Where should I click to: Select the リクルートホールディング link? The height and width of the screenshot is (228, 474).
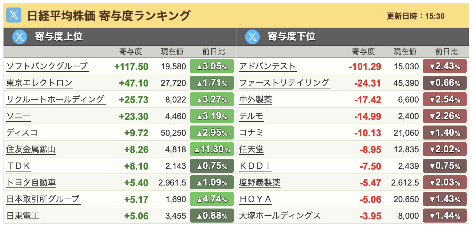click(55, 99)
